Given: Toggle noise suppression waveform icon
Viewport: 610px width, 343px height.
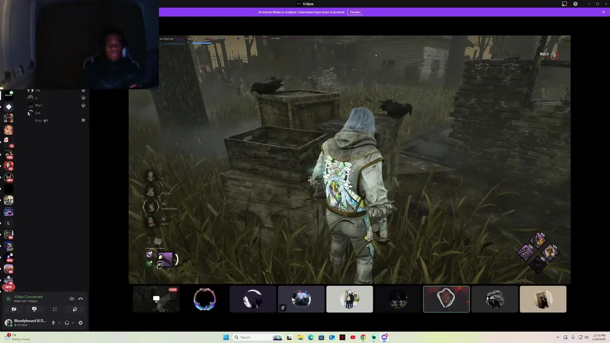Looking at the screenshot, I should tap(72, 299).
